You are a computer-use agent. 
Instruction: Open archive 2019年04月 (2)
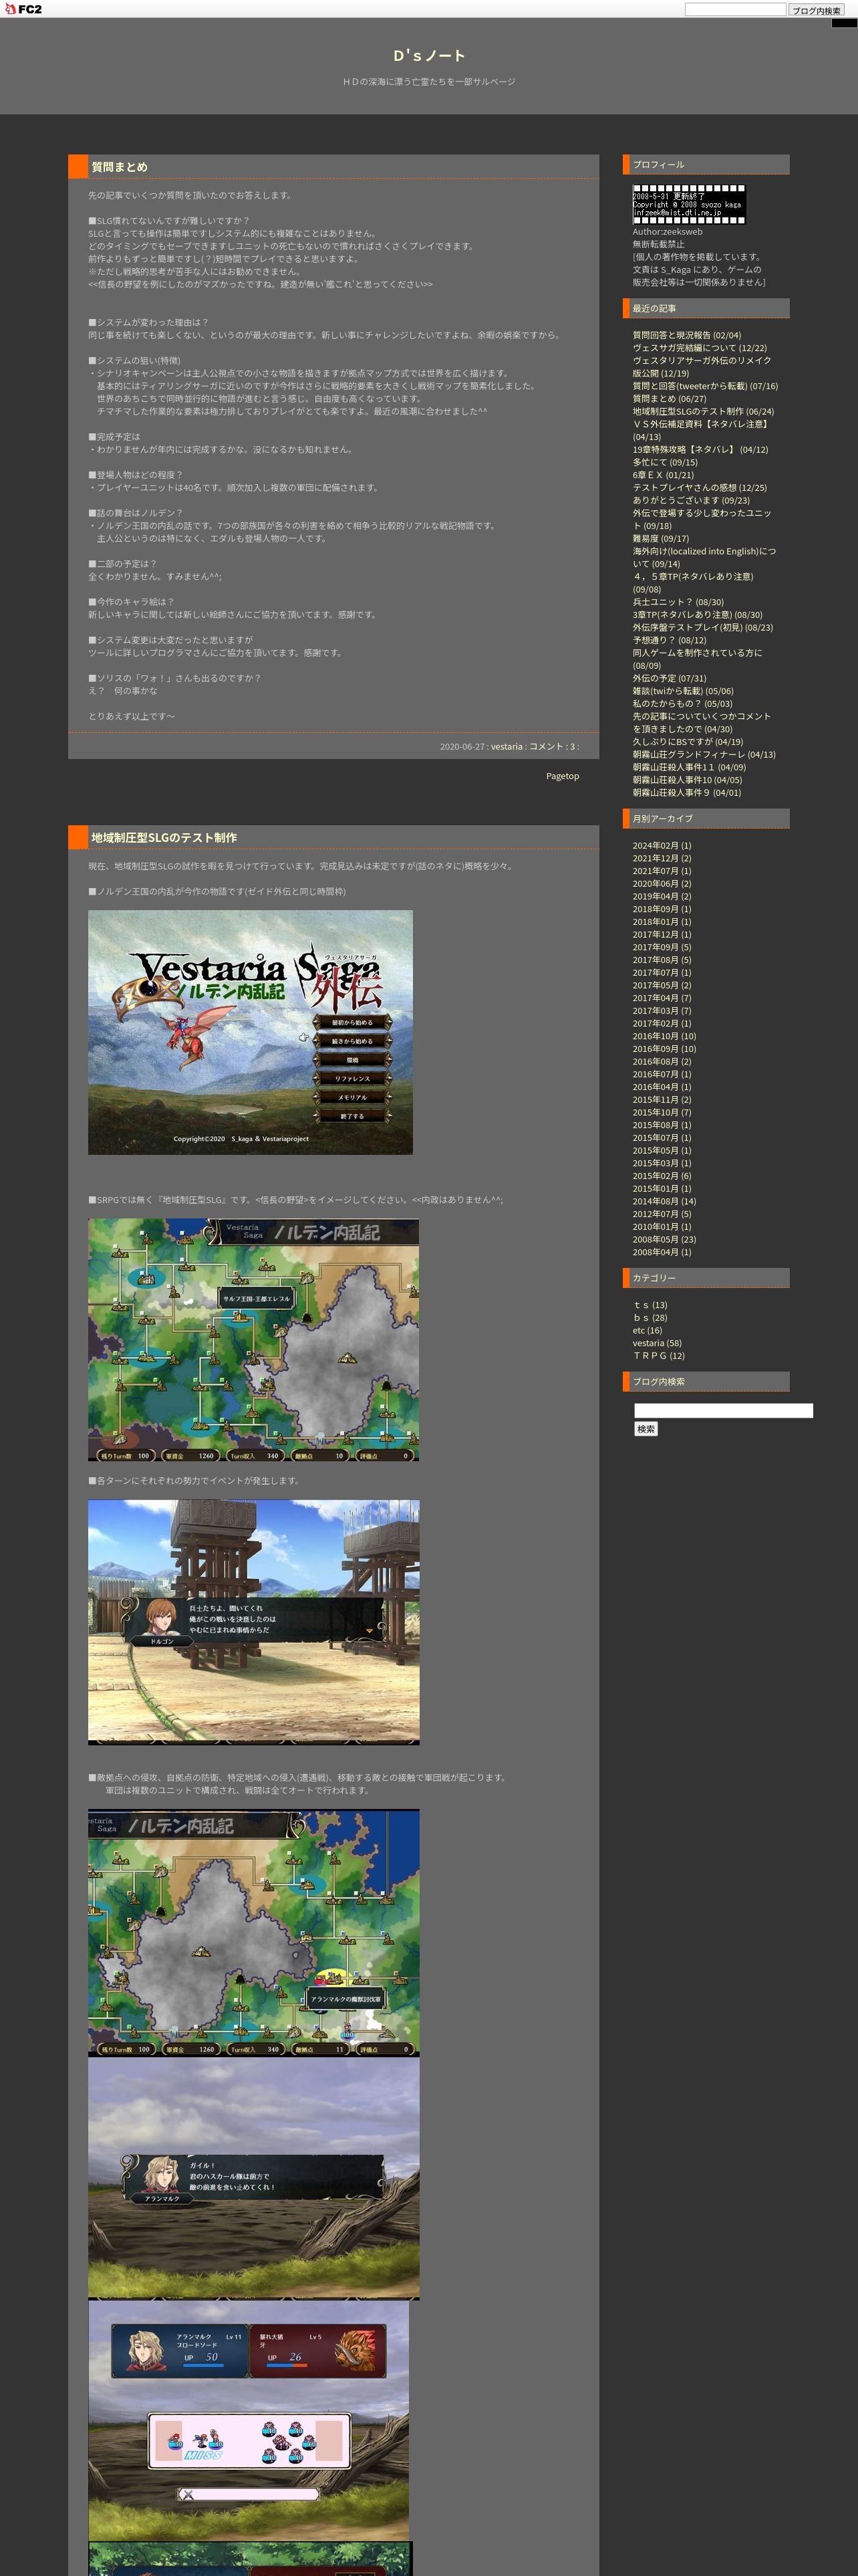(x=662, y=896)
